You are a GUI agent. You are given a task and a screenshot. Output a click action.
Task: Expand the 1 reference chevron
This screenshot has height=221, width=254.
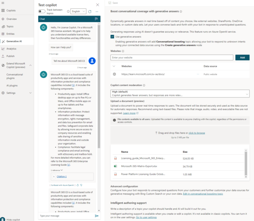[x=62, y=170]
